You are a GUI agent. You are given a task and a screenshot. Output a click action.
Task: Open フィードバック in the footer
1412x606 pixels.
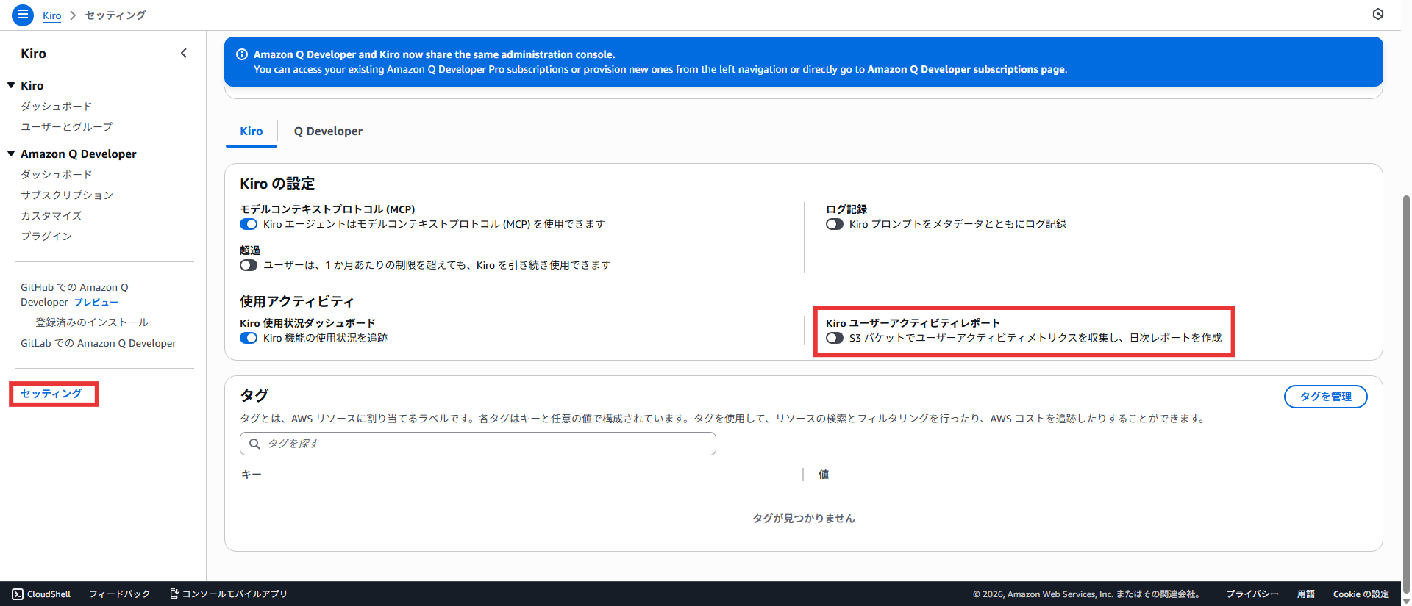pyautogui.click(x=120, y=594)
